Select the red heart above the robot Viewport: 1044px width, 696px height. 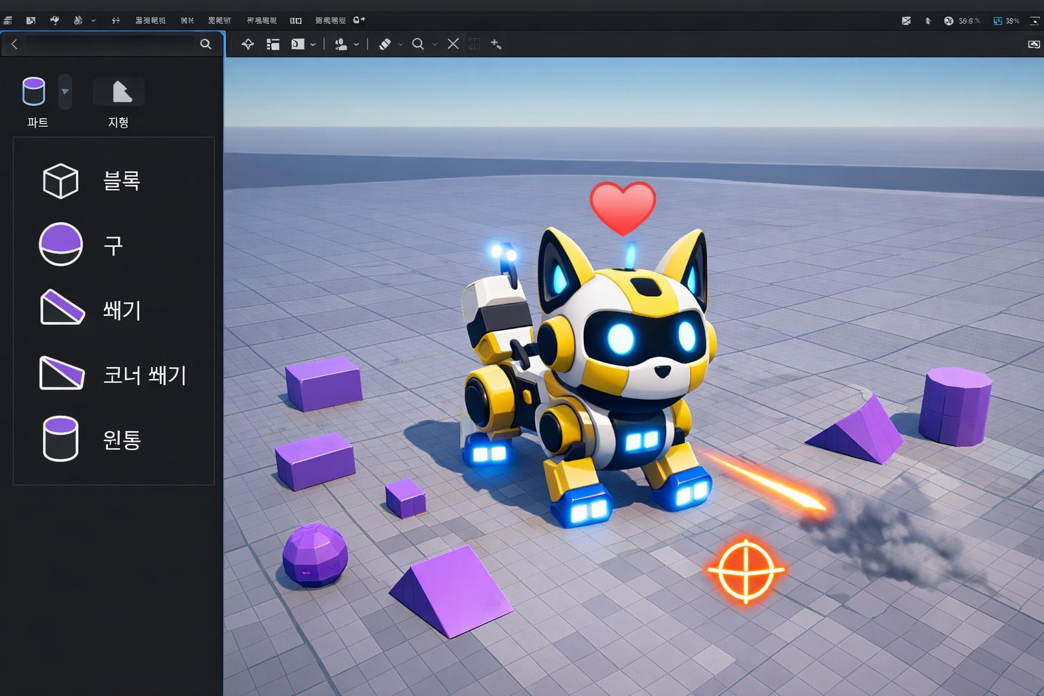[x=623, y=206]
